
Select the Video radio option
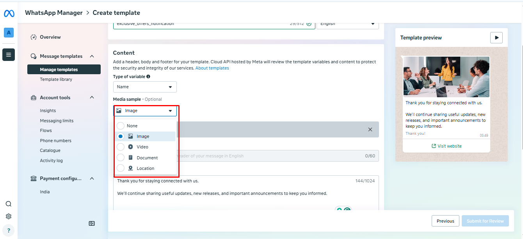121,147
